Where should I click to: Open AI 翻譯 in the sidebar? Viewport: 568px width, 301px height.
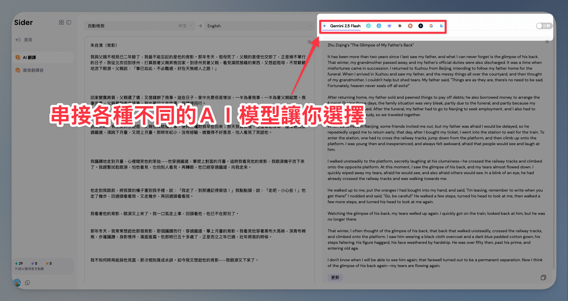29,57
